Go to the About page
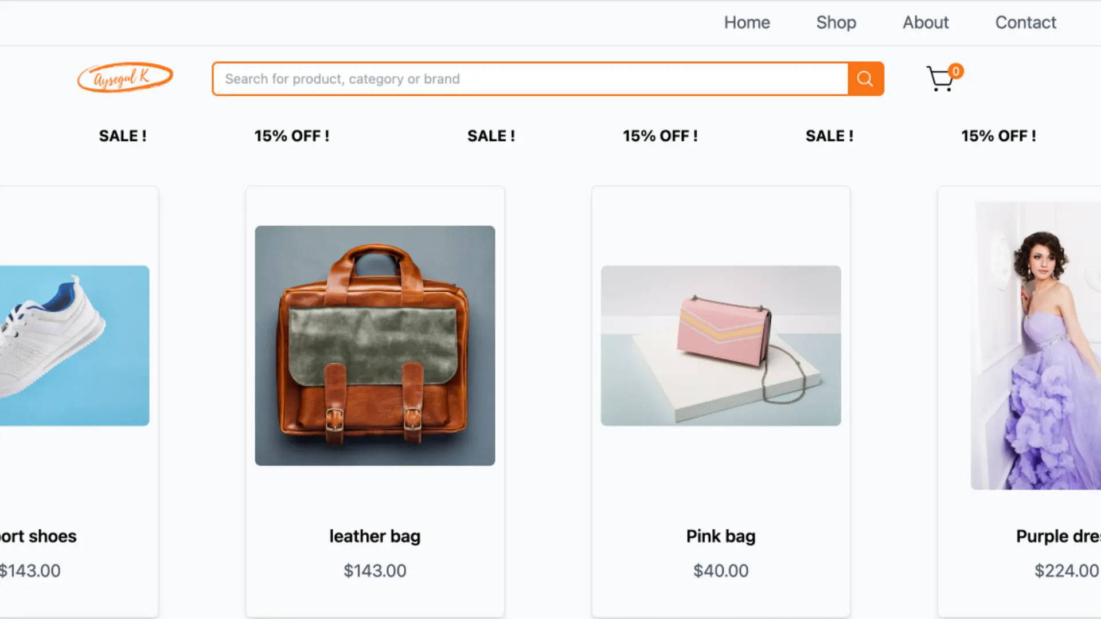1101x619 pixels. pos(926,22)
